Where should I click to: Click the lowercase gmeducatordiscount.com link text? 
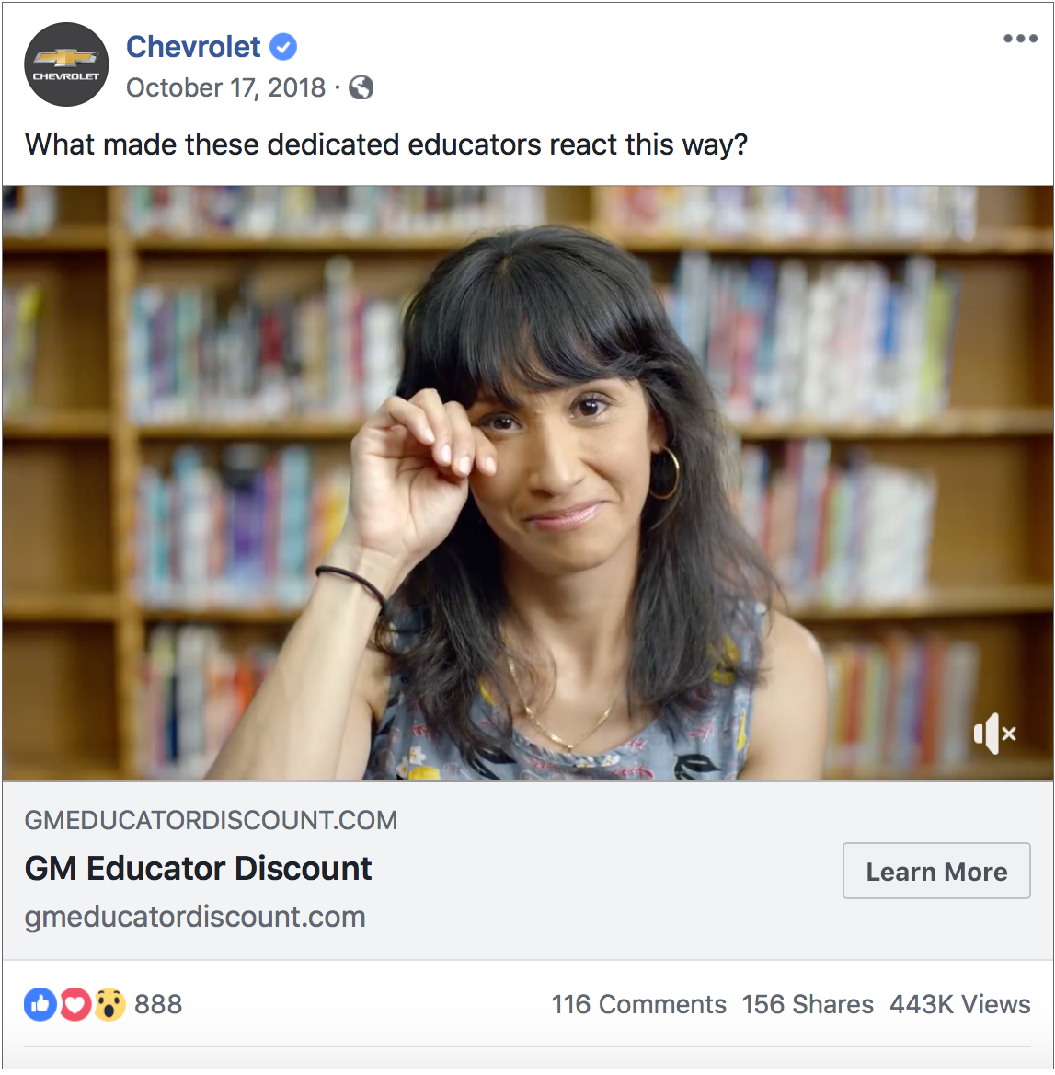tap(195, 918)
